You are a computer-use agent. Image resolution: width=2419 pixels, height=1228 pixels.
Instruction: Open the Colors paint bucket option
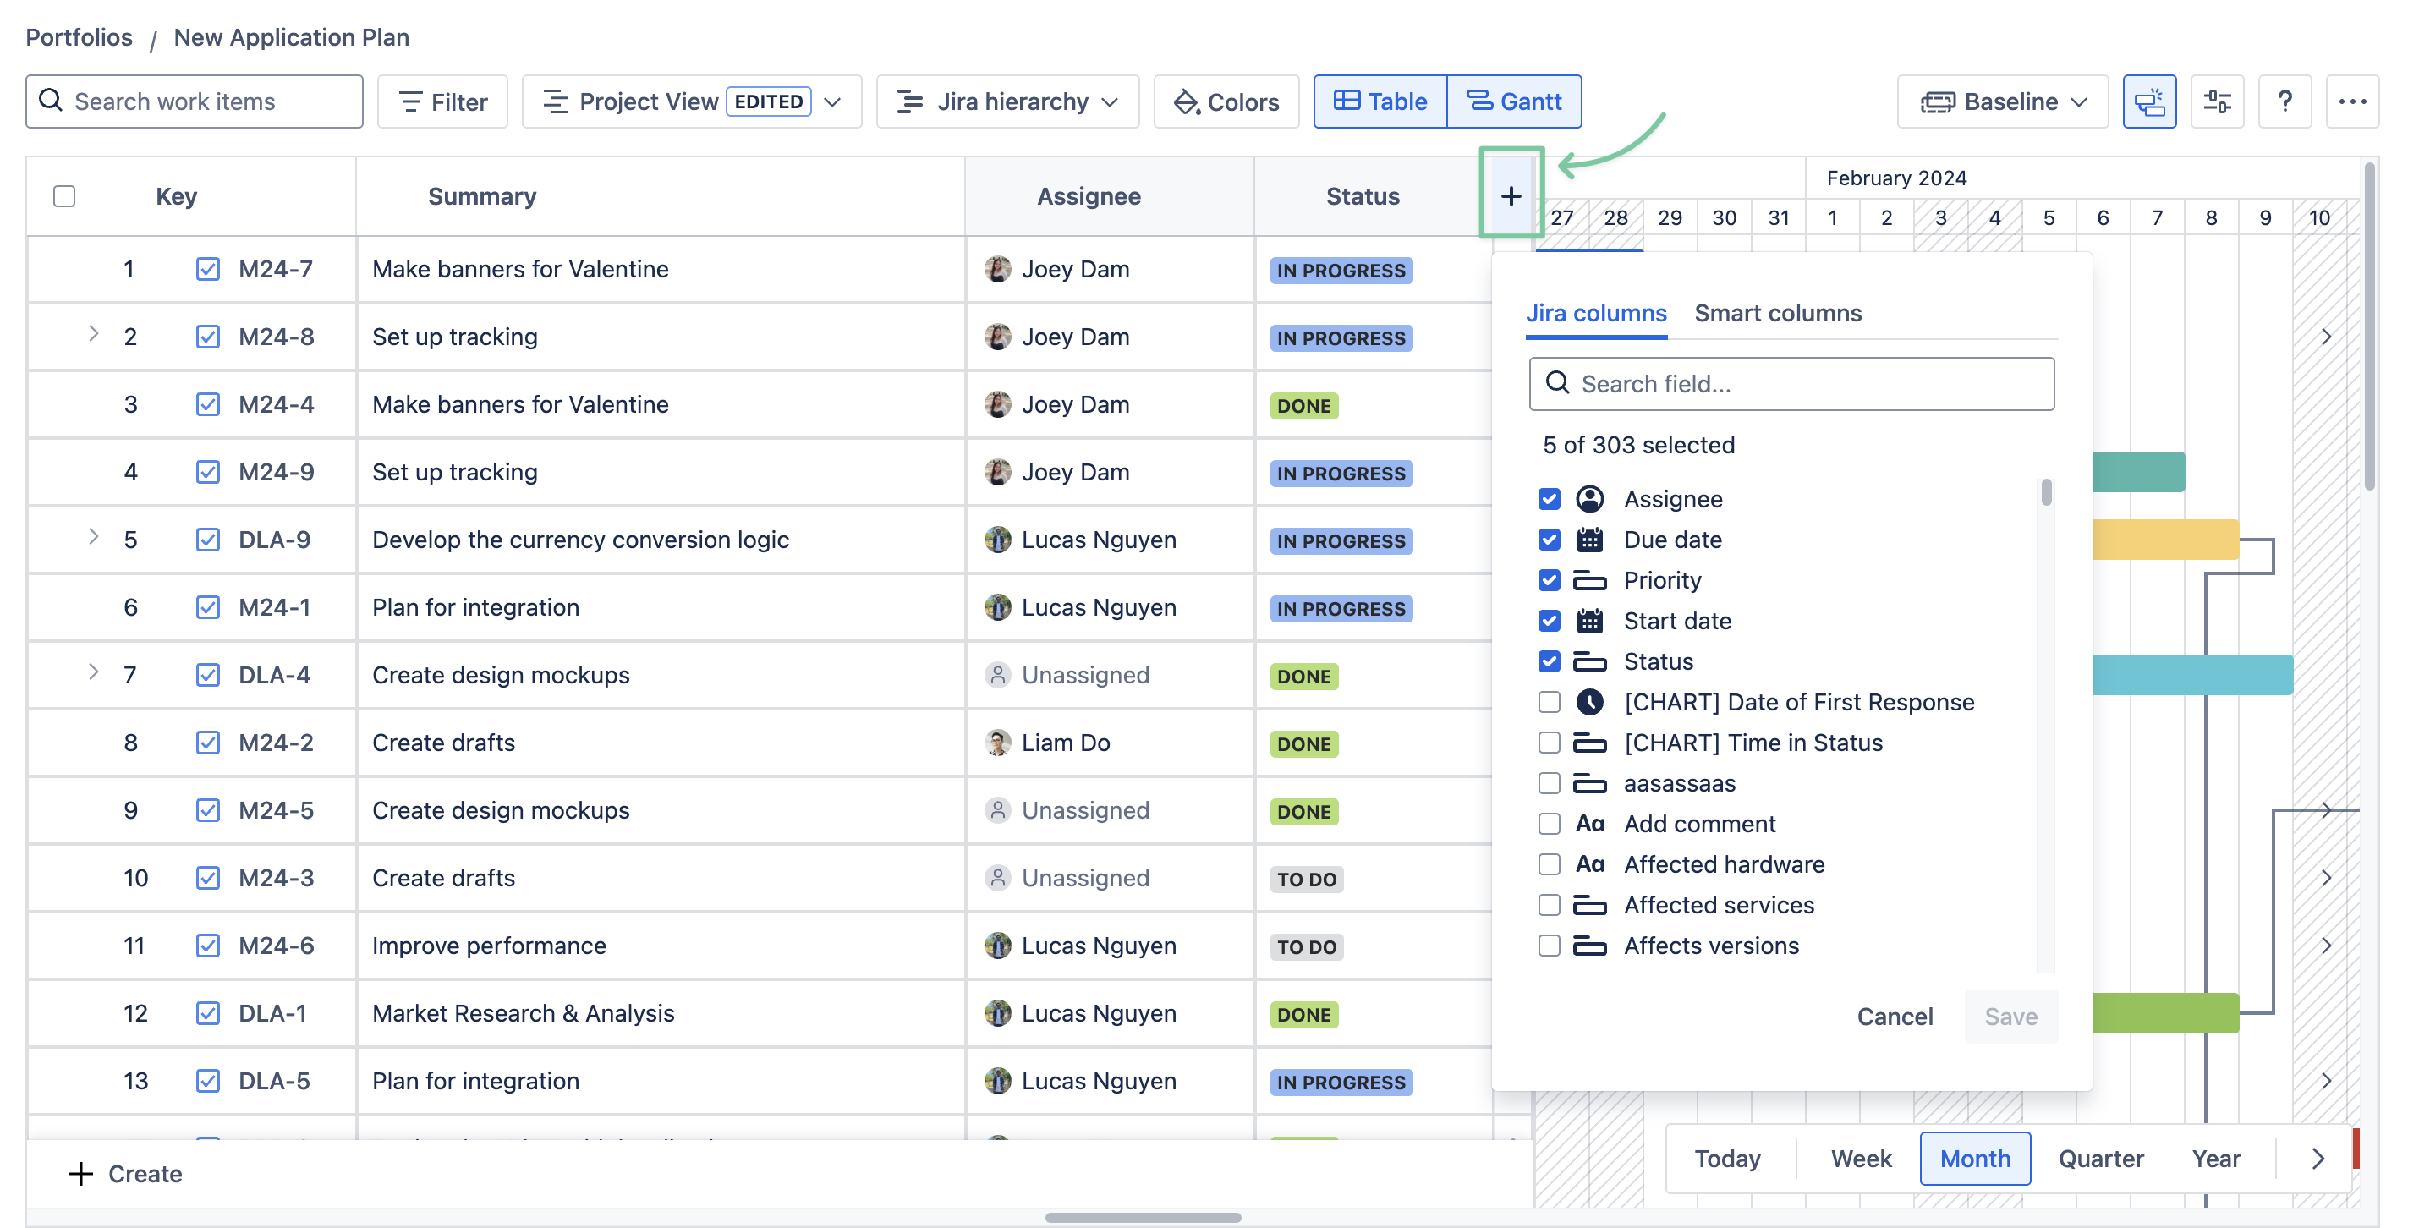pos(1226,101)
